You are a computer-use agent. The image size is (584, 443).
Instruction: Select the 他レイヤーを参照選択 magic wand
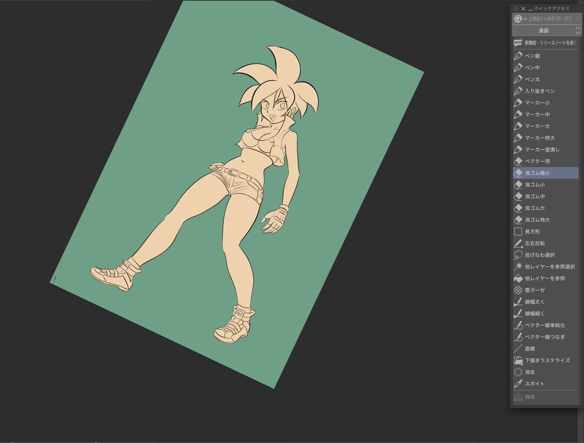point(545,266)
